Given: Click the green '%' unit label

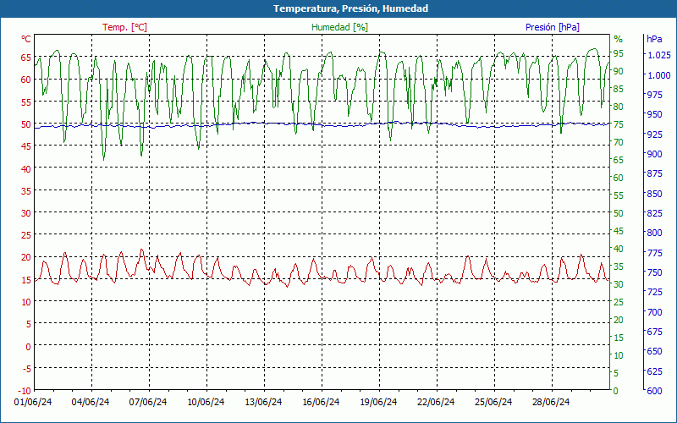Looking at the screenshot, I should click(619, 39).
